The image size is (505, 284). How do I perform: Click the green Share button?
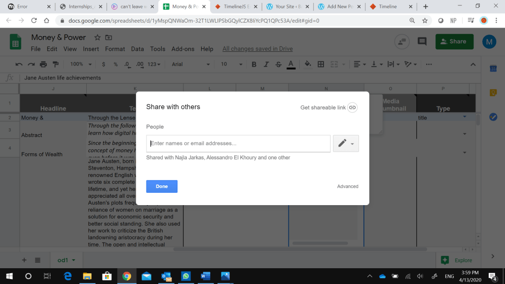tap(454, 42)
